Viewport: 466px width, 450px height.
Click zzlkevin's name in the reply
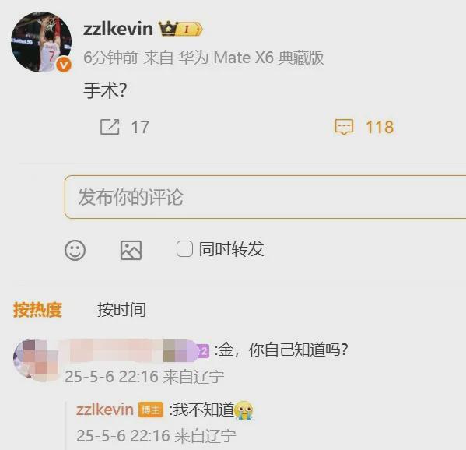[x=104, y=410]
